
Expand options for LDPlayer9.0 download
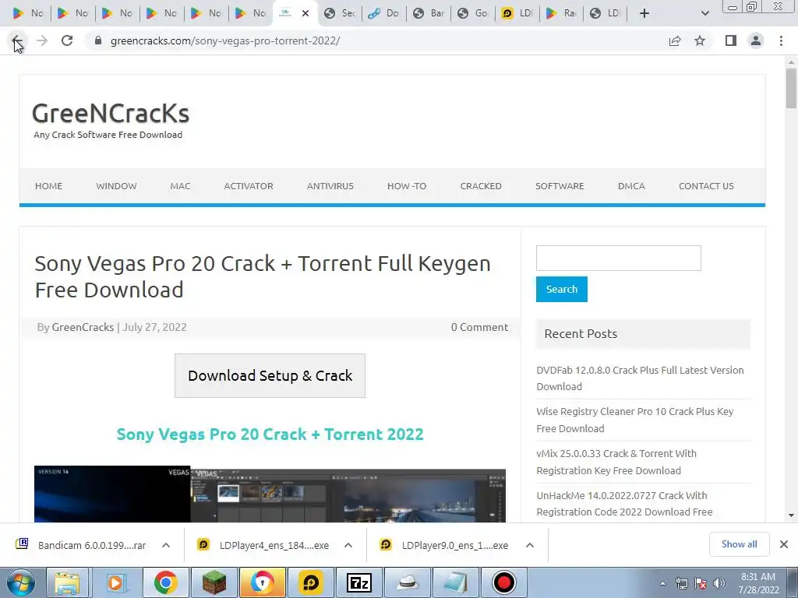(530, 545)
